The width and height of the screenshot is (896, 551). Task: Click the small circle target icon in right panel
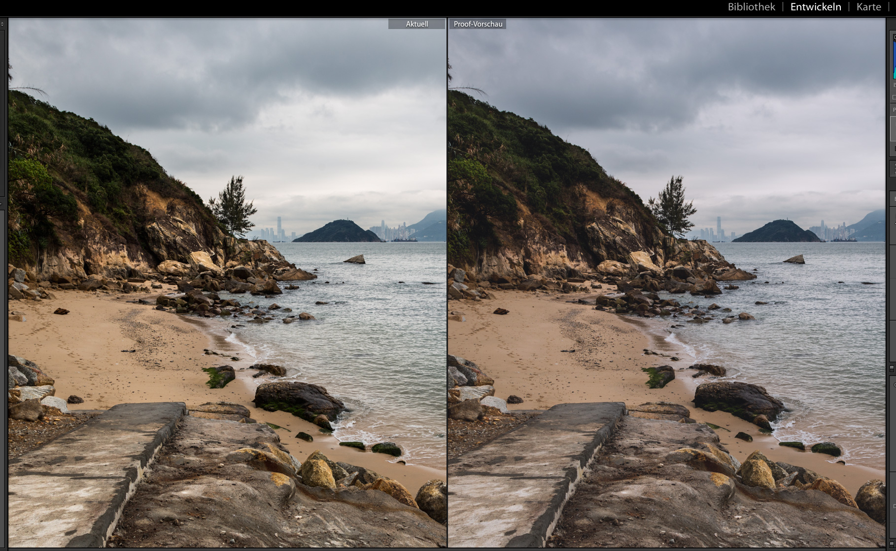[x=894, y=385]
